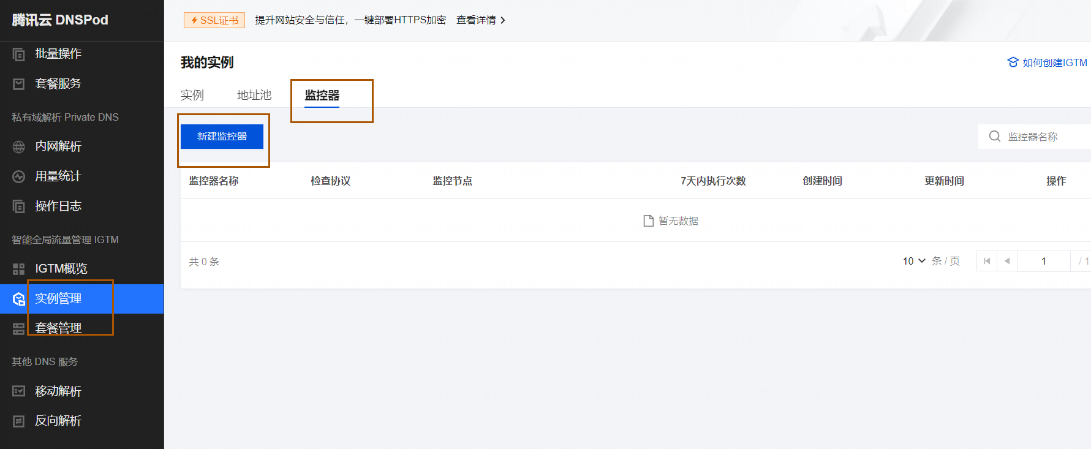The width and height of the screenshot is (1091, 449).
Task: Click 私有域解析 Private DNS section label
Action: pyautogui.click(x=66, y=117)
